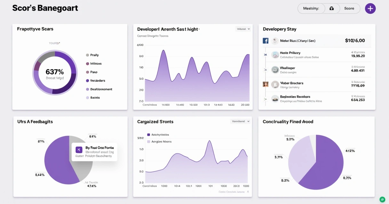Toggle the dark purple legend swatch in Cargaized Sronts
389x204 pixels.
tap(148, 135)
